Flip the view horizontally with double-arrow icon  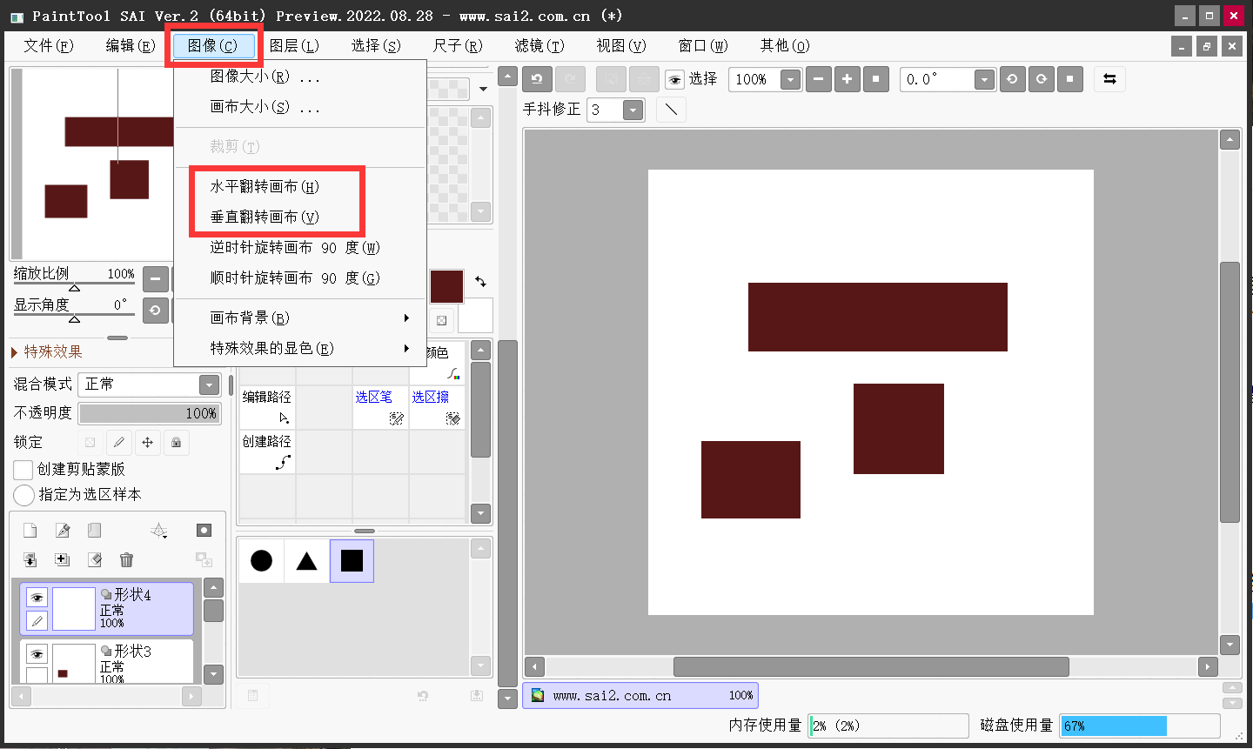[1109, 79]
